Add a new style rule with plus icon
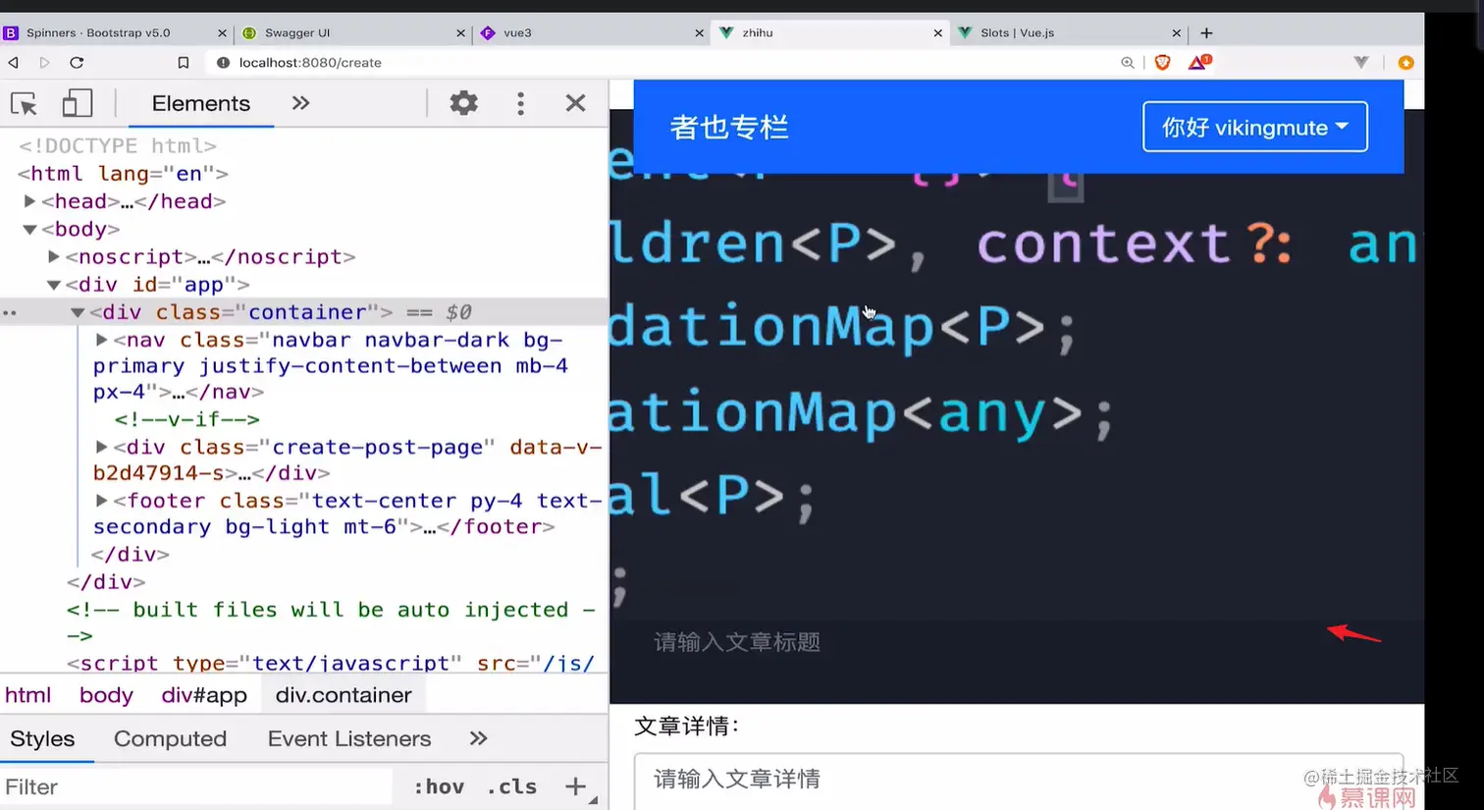Viewport: 1484px width, 810px height. click(x=575, y=786)
